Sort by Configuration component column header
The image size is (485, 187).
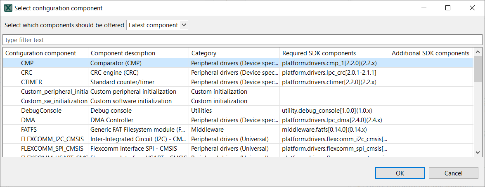click(41, 53)
